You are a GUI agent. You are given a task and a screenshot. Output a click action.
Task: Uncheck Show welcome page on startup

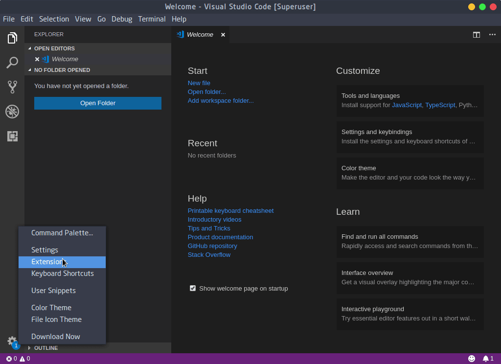coord(193,288)
